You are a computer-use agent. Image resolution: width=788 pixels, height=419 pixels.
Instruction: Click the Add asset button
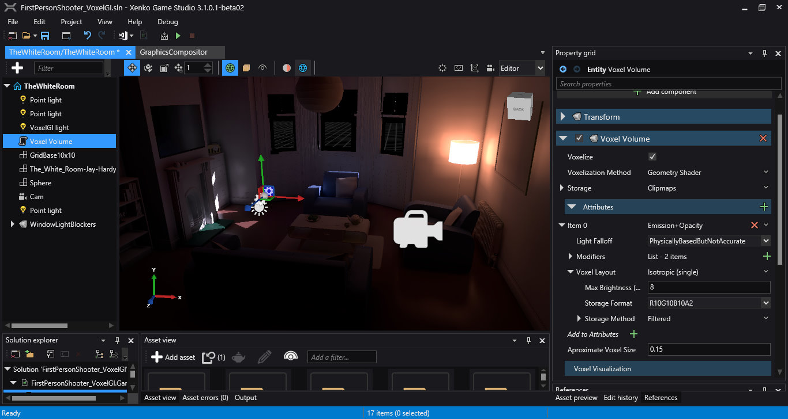(172, 357)
